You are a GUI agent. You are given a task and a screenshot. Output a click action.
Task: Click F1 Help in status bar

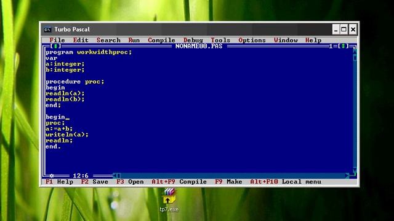[59, 182]
